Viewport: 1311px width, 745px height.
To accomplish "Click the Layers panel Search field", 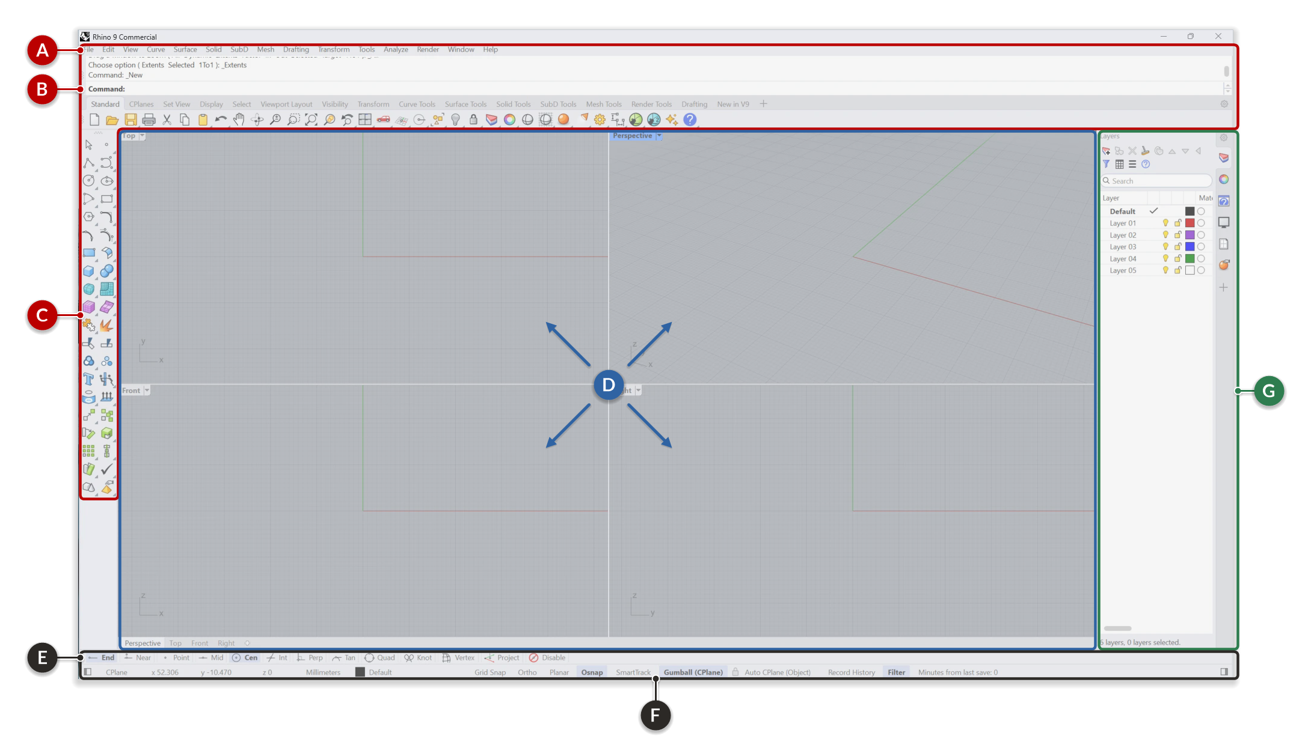I will click(1156, 181).
